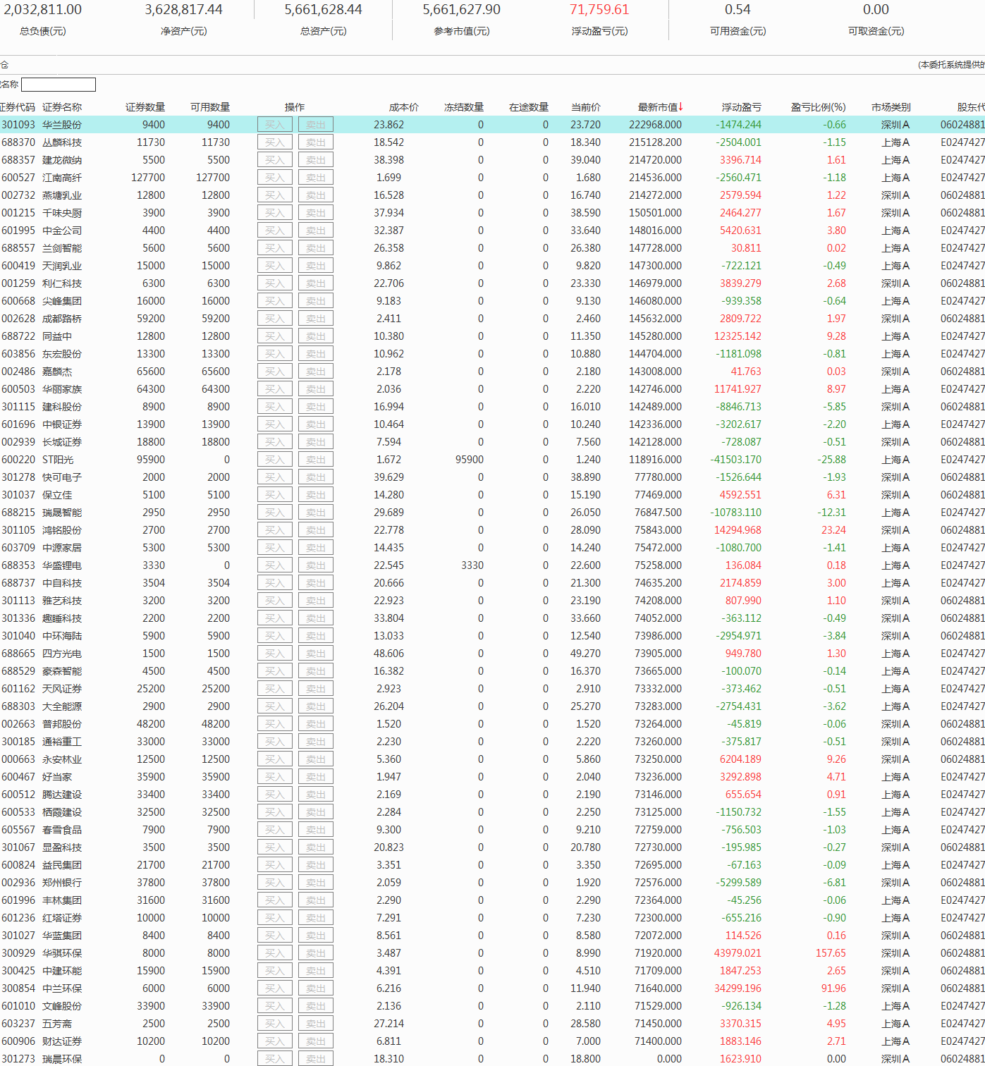Click 买入 button for 建科股份 (301115)

pos(275,407)
